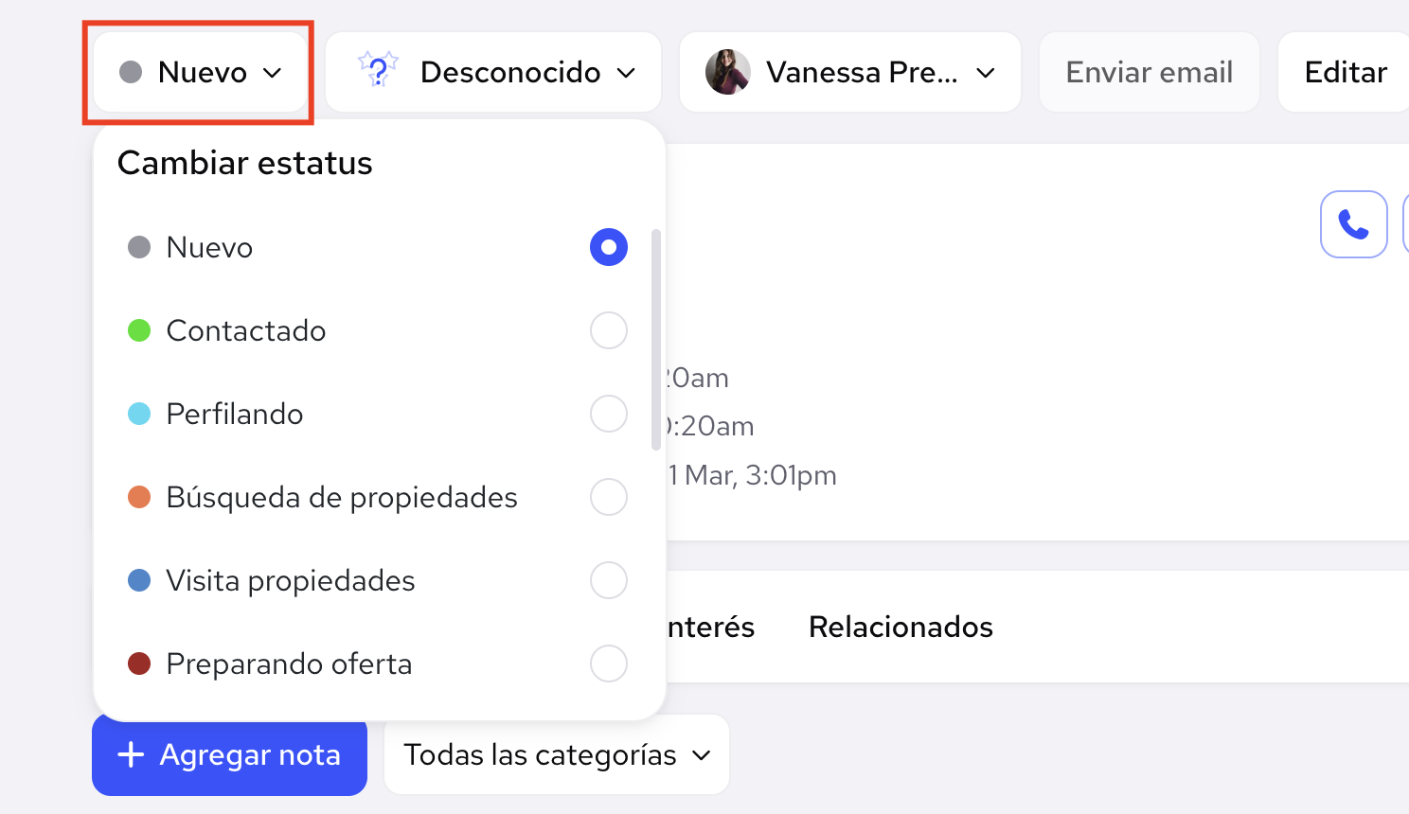Click Vanessa's profile avatar
The image size is (1409, 814).
(x=727, y=72)
